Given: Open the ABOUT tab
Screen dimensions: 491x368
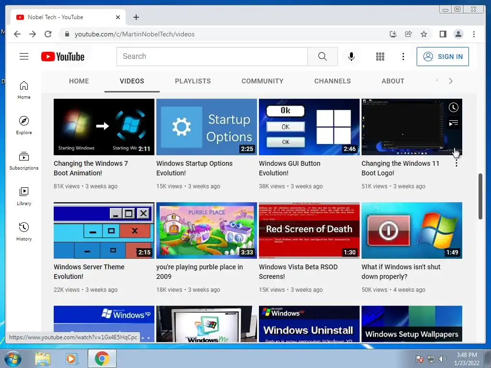Looking at the screenshot, I should 393,81.
